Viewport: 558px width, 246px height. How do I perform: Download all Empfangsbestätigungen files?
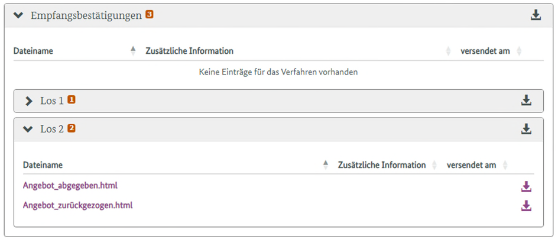click(x=536, y=15)
